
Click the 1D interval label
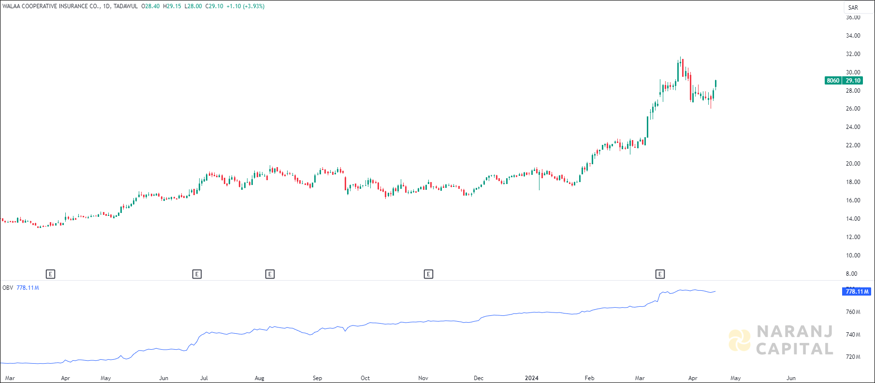tap(106, 6)
